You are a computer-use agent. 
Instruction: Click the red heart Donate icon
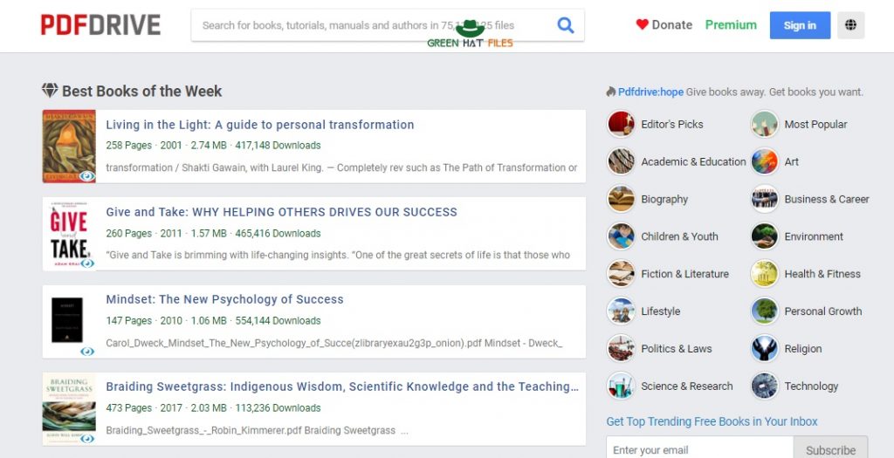(642, 24)
